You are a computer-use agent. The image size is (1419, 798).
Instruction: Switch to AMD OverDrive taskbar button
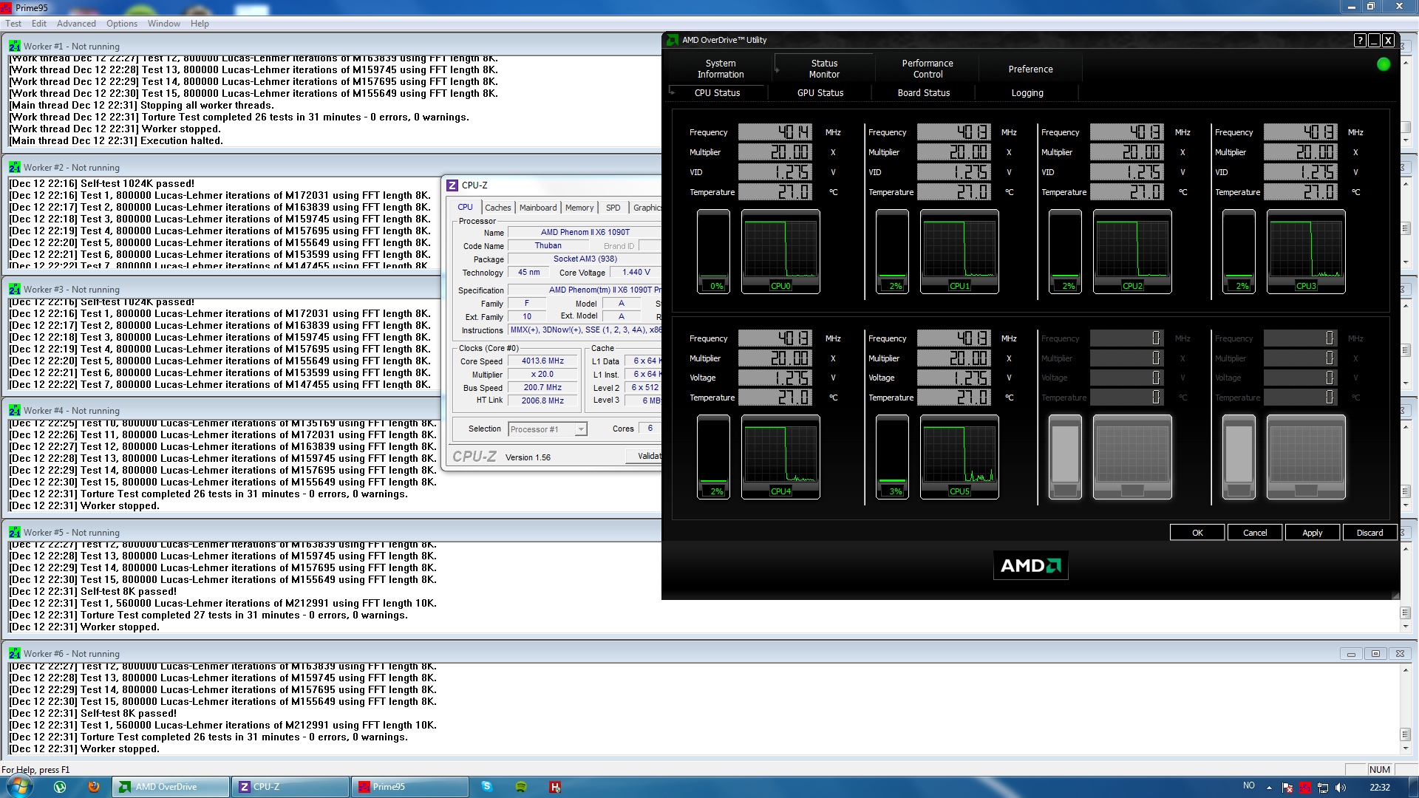point(171,787)
